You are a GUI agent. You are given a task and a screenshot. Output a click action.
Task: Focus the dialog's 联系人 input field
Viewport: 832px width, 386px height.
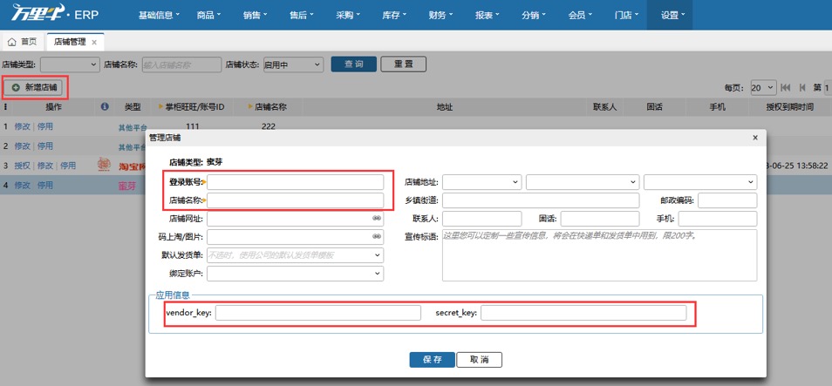pyautogui.click(x=482, y=219)
